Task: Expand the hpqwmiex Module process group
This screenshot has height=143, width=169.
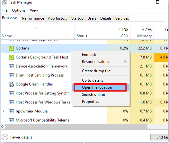Action: pyautogui.click(x=4, y=111)
